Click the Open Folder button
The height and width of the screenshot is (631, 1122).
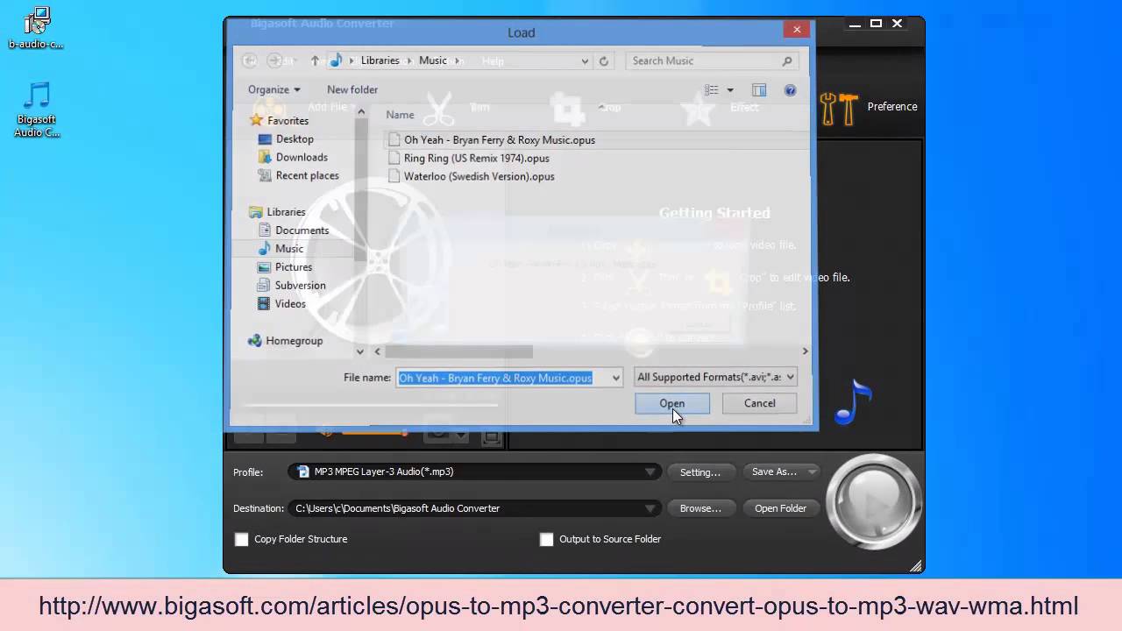780,508
